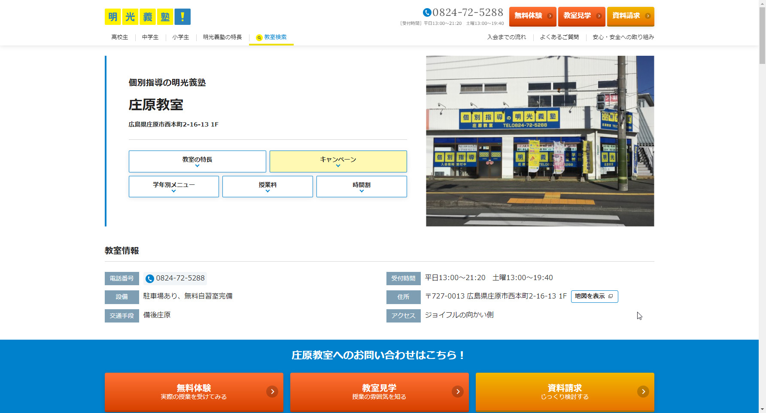Open 小学生 menu item
Screen dimensions: 766x413
(x=181, y=37)
